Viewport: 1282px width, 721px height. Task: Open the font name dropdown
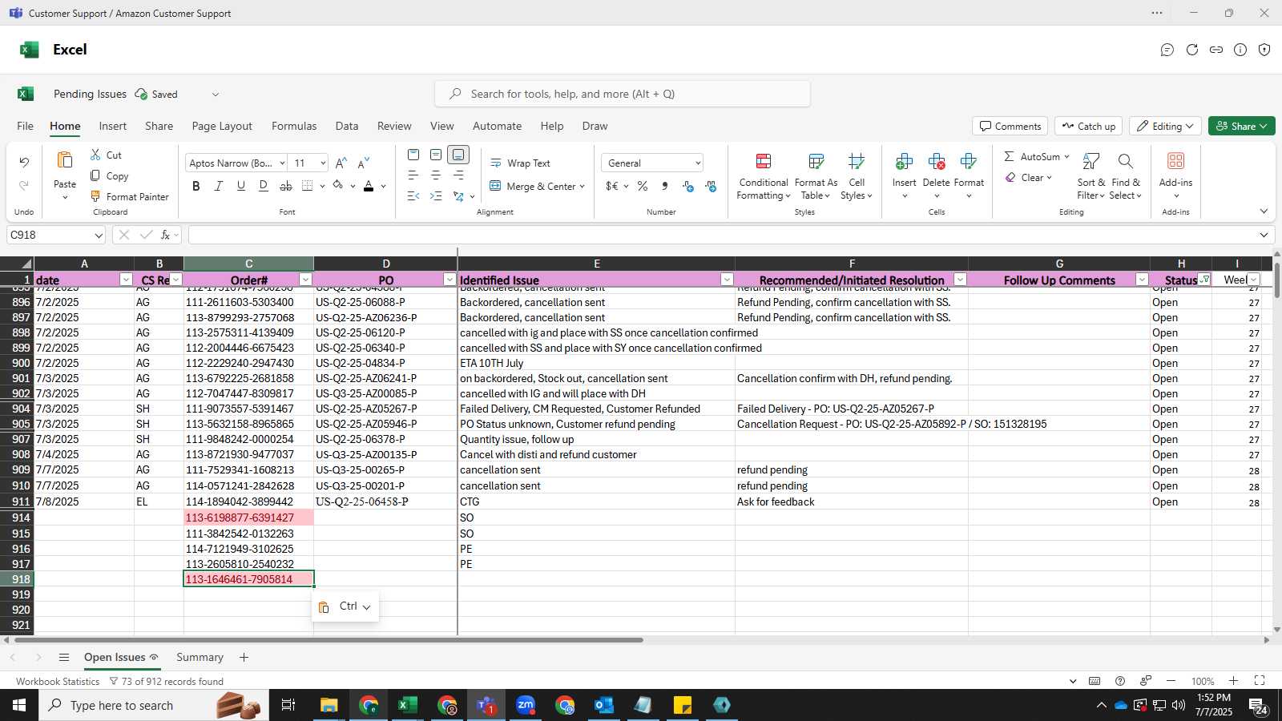tap(282, 163)
